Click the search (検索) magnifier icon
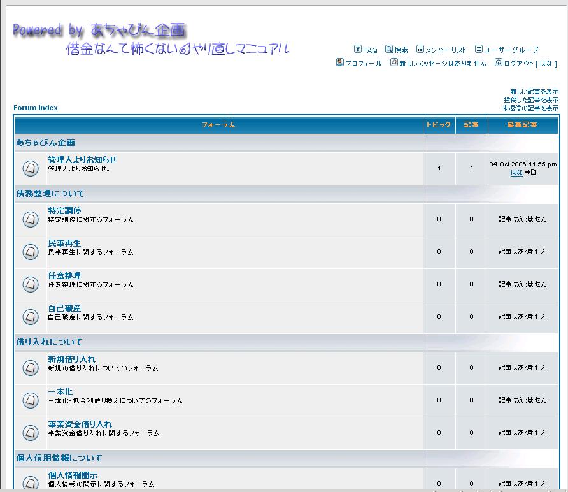568x492 pixels. pos(389,49)
